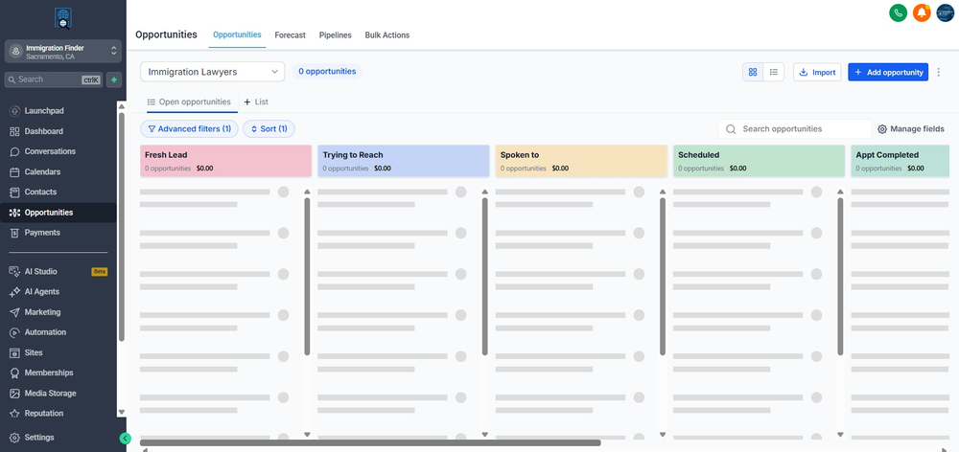Open the user profile avatar
Screen dimensions: 959x452
(946, 12)
